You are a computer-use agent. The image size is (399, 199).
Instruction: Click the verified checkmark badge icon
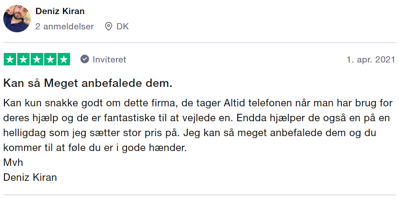coord(85,60)
